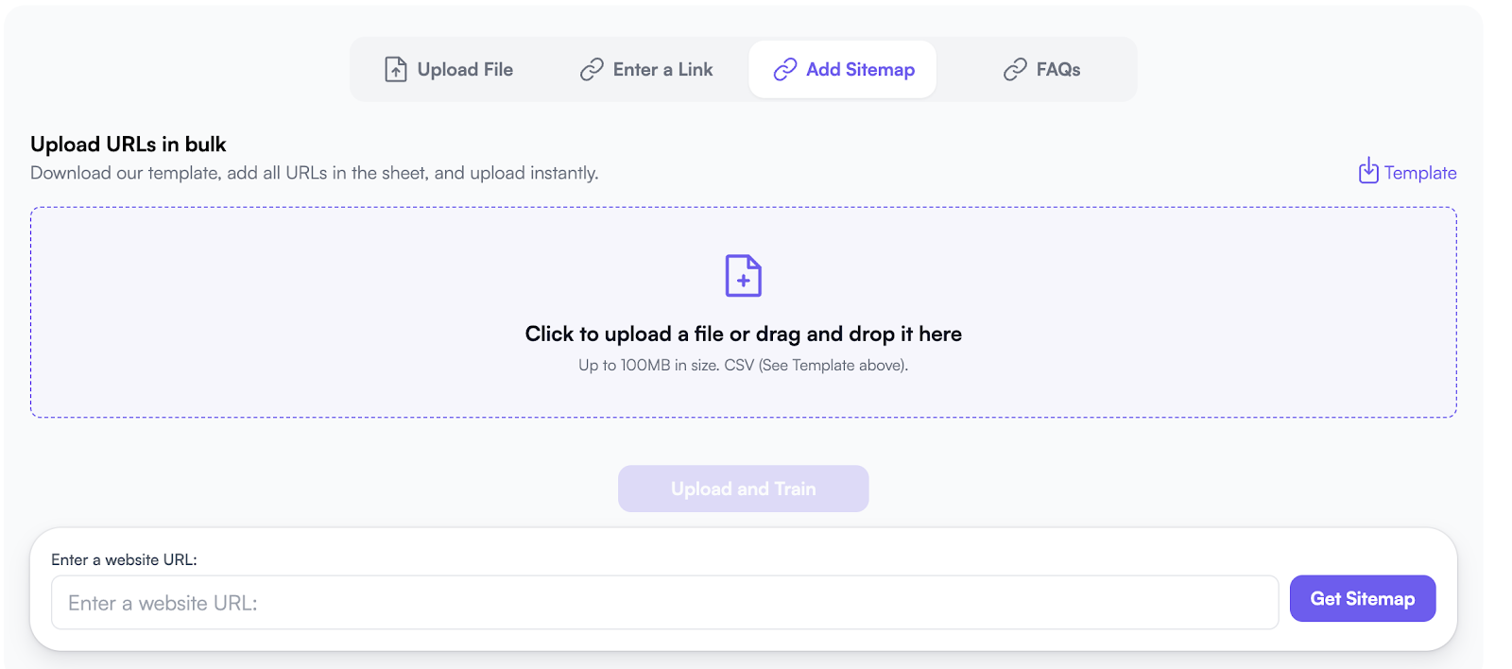Screen dimensions: 1512x669
Task: Click the document icon on Upload File tab
Action: 396,69
